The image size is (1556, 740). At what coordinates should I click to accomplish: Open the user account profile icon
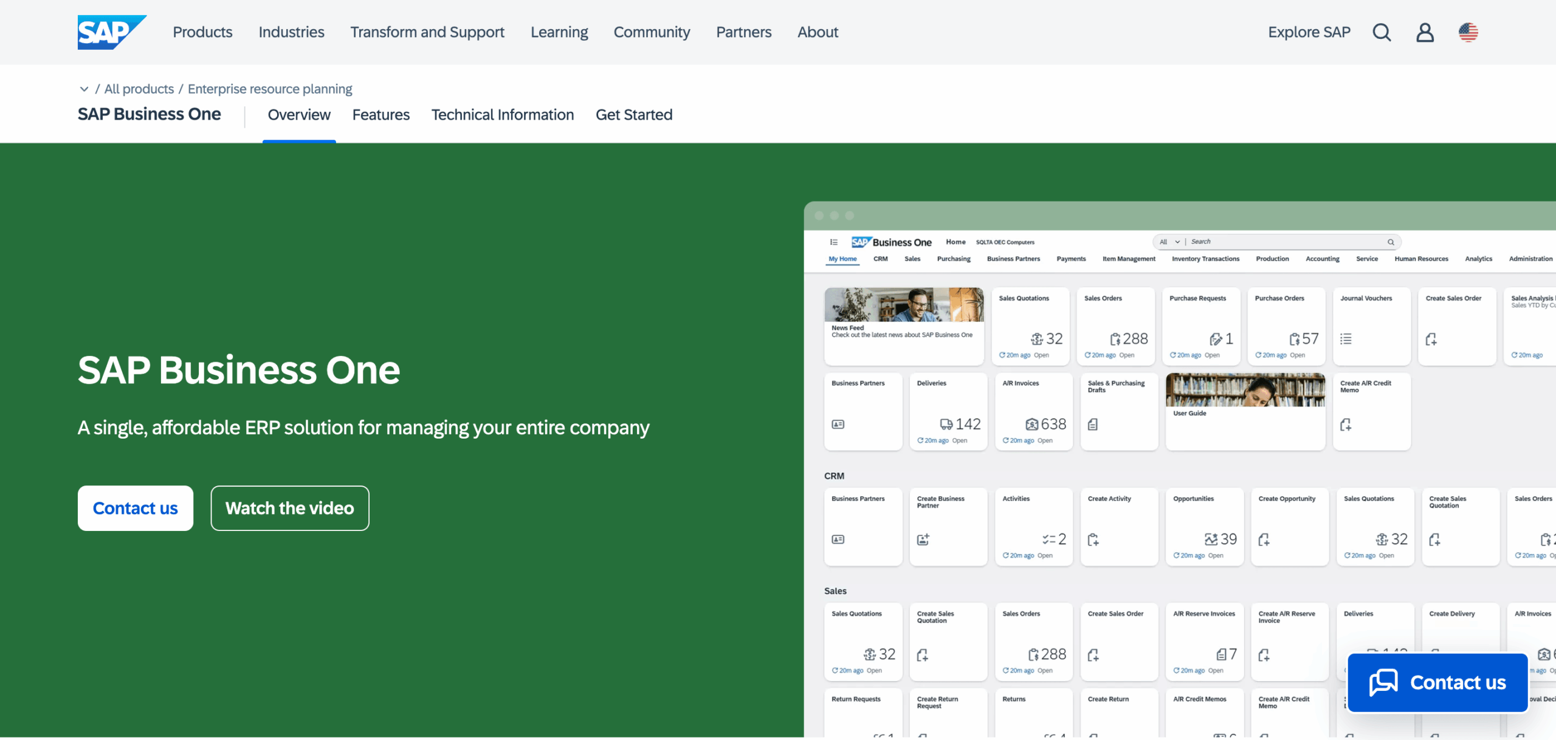1425,32
